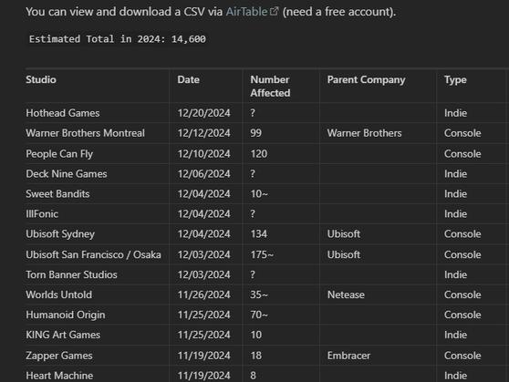
Task: Click the external link icon beside AirTable
Action: [274, 11]
